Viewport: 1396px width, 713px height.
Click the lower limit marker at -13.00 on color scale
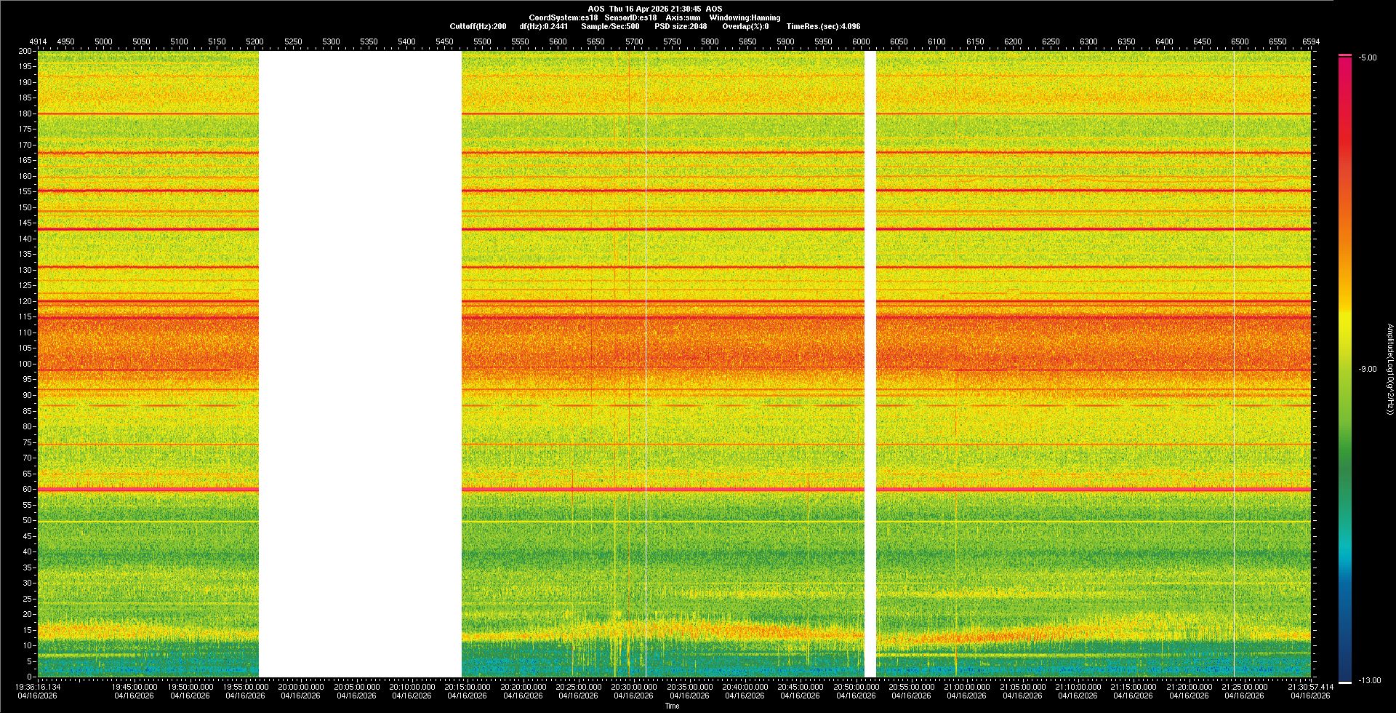coord(1345,682)
